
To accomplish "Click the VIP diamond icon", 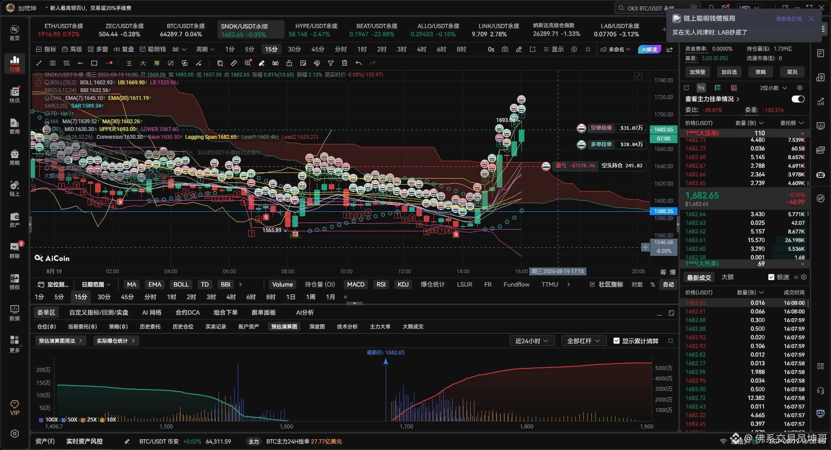I will 15,407.
